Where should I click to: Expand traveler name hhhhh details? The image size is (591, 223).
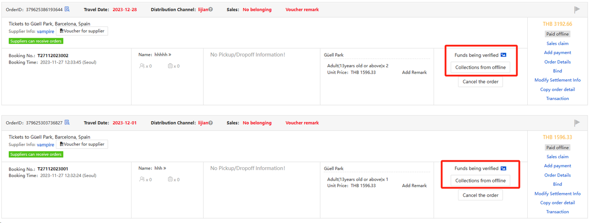point(170,55)
